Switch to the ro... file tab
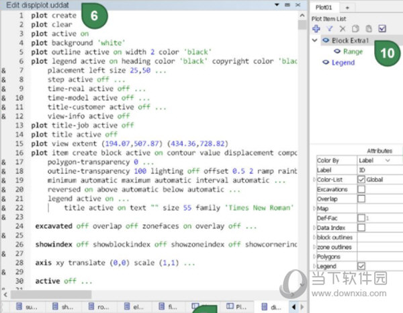This screenshot has width=403, height=313. (99, 306)
